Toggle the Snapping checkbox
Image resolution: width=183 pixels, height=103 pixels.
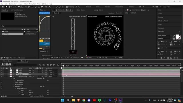[67, 7]
